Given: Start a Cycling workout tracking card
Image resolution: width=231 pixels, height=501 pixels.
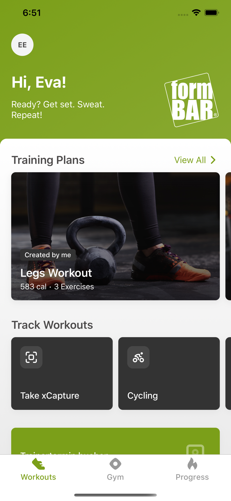Looking at the screenshot, I should click(x=169, y=373).
